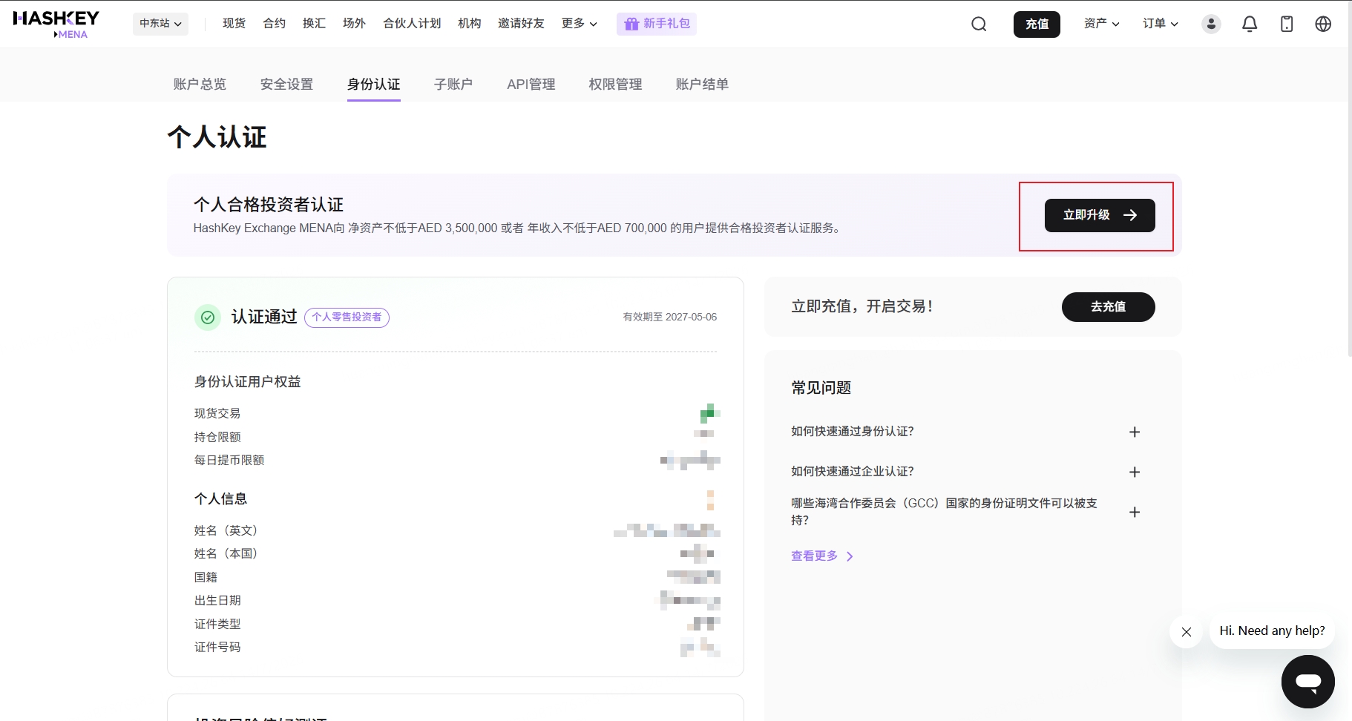This screenshot has height=721, width=1352.
Task: Open the user profile avatar icon
Action: (1211, 24)
